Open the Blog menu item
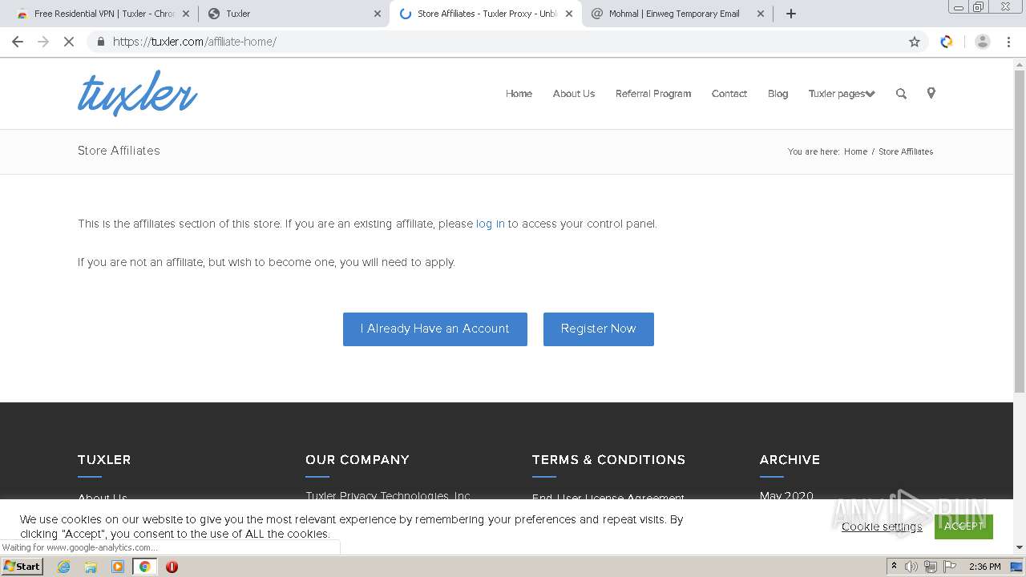Screen dimensions: 1026x577 [778, 94]
